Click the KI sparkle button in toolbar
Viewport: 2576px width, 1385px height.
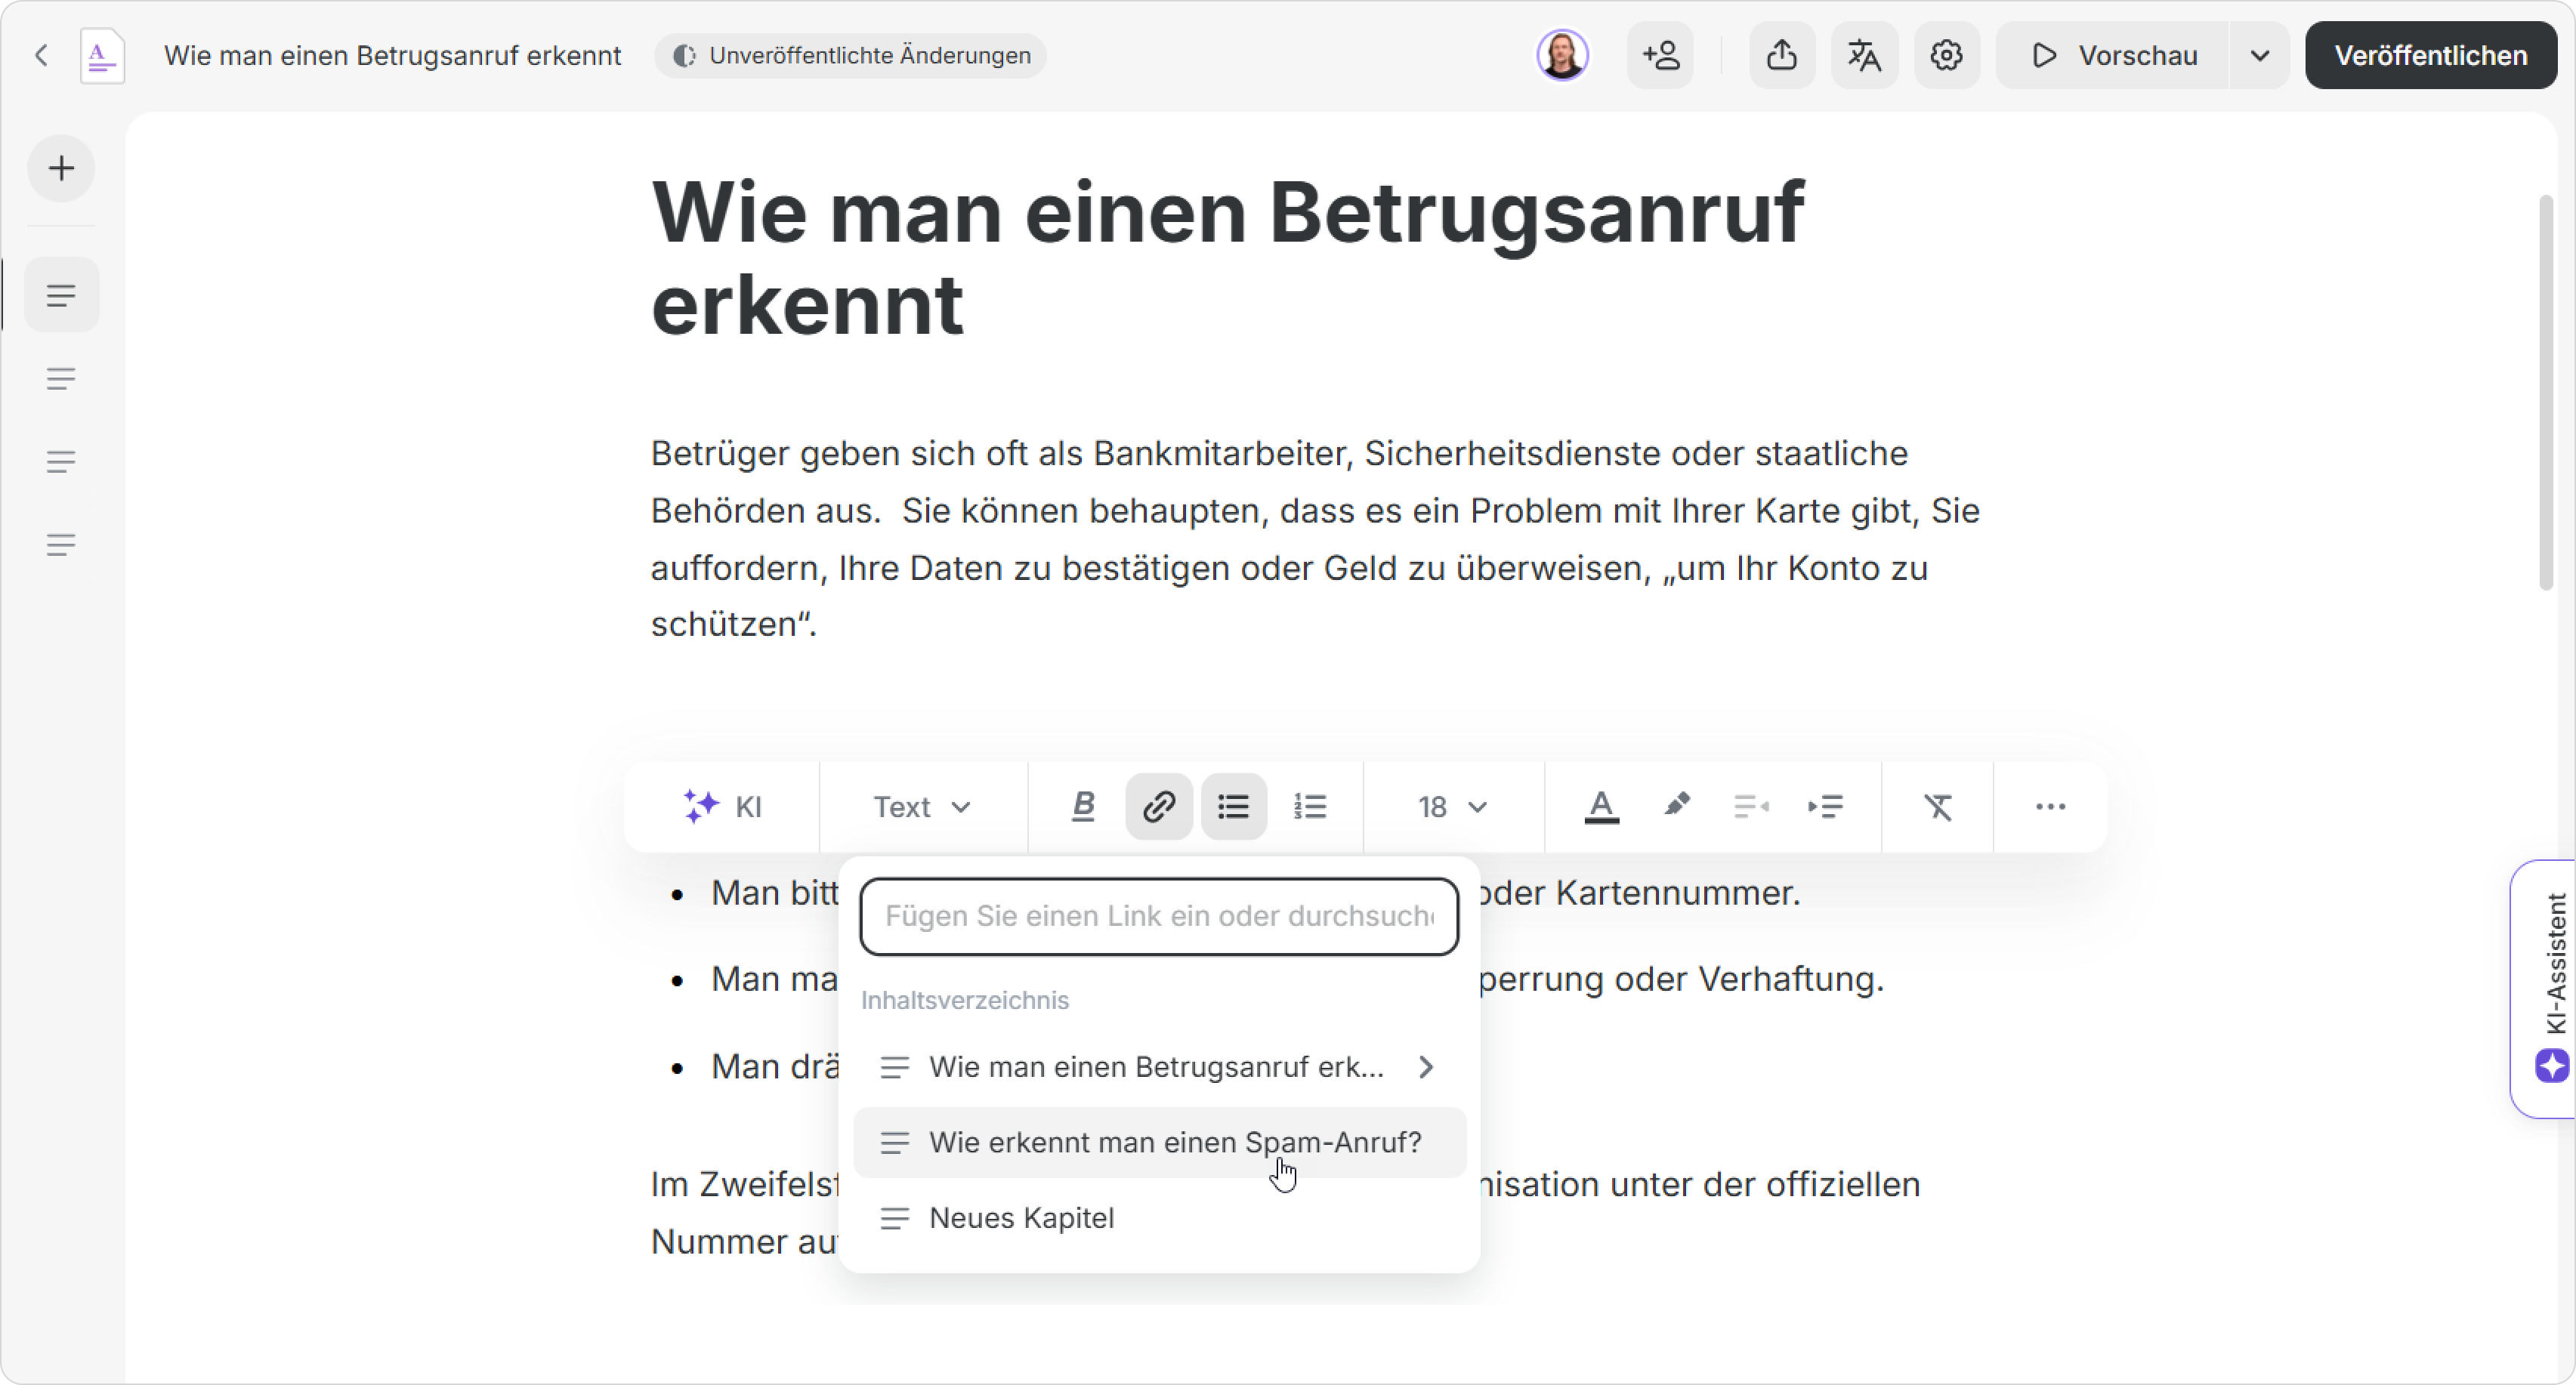click(722, 807)
